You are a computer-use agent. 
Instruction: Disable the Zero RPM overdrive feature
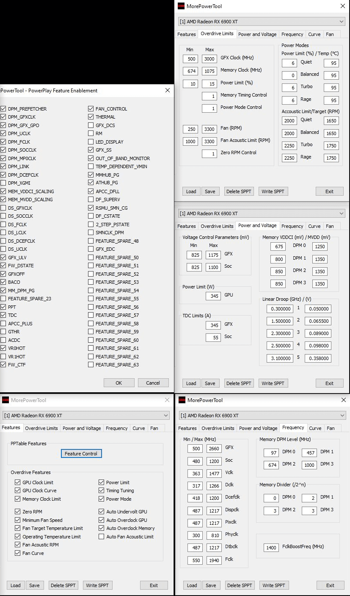[18, 512]
